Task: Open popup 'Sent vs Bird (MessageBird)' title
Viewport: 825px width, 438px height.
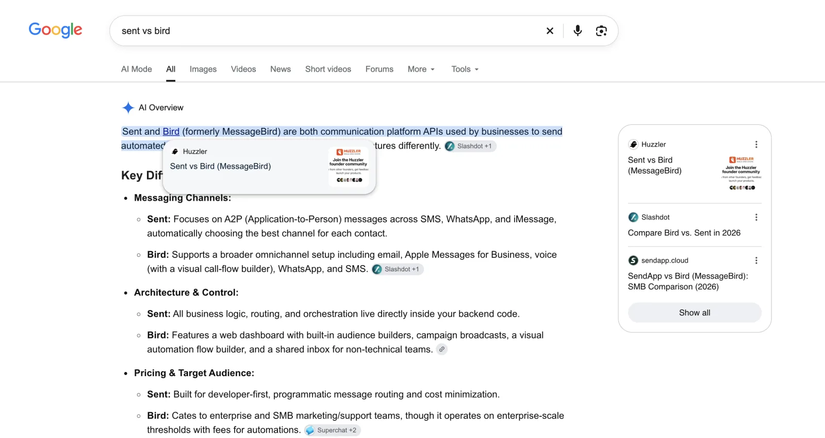Action: 221,166
